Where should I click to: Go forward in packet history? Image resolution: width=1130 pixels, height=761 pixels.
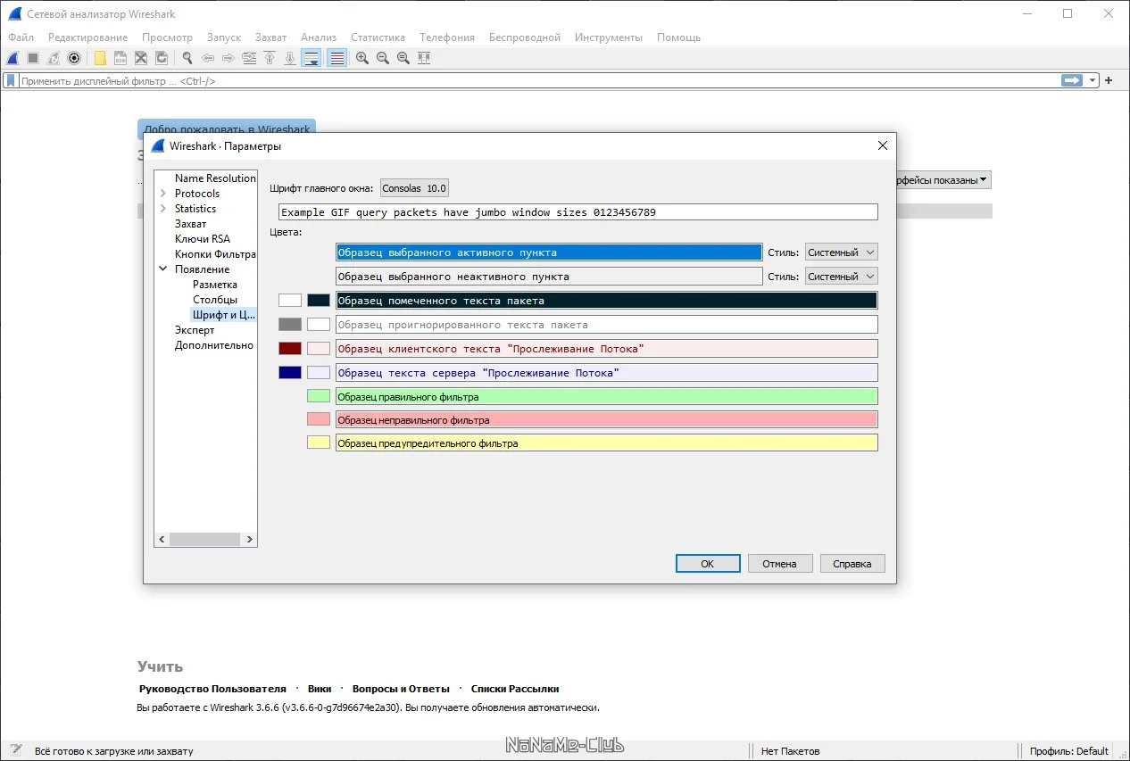click(228, 58)
